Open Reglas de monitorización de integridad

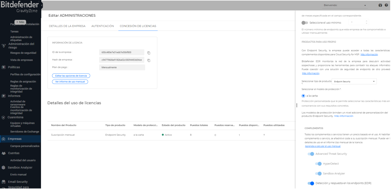pos(21,89)
